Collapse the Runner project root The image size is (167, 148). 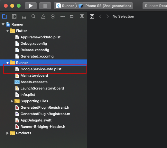pos(3,24)
